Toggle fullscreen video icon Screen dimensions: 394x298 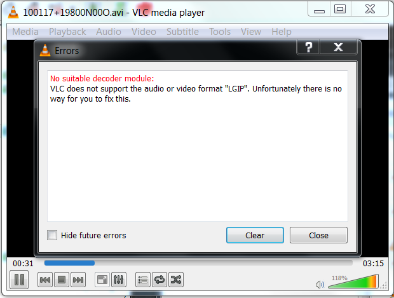[102, 280]
